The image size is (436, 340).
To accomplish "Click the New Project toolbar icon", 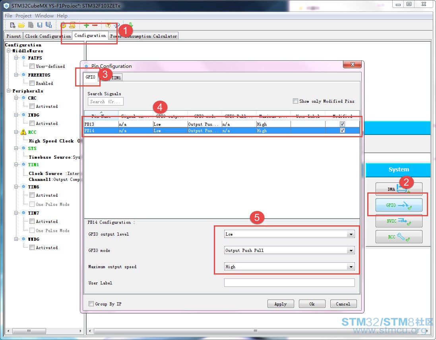I will click(x=12, y=25).
